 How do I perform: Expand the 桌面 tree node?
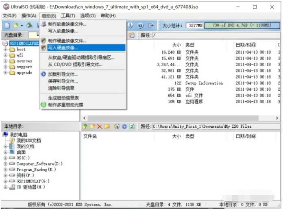coord(5,152)
